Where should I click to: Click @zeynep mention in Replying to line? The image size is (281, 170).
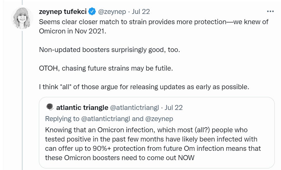pyautogui.click(x=159, y=119)
